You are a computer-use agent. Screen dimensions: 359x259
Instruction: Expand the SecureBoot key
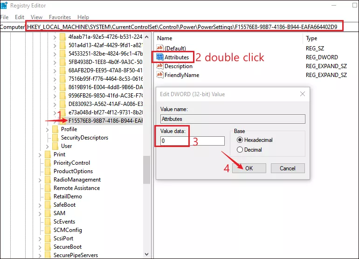point(40,247)
